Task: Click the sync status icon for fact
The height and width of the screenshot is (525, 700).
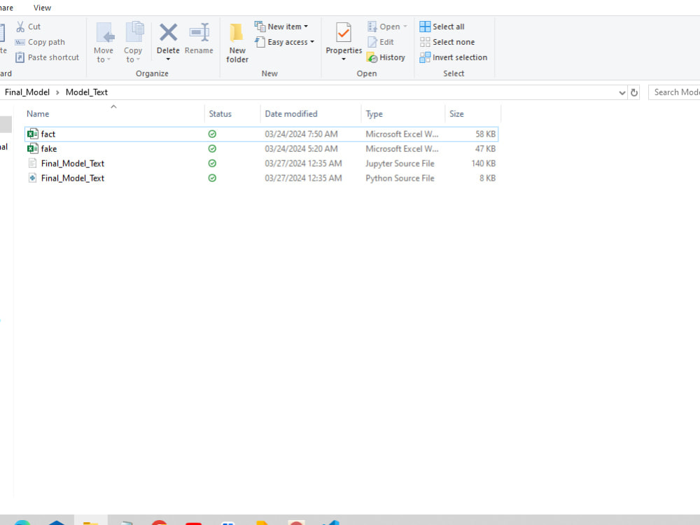Action: pyautogui.click(x=213, y=134)
